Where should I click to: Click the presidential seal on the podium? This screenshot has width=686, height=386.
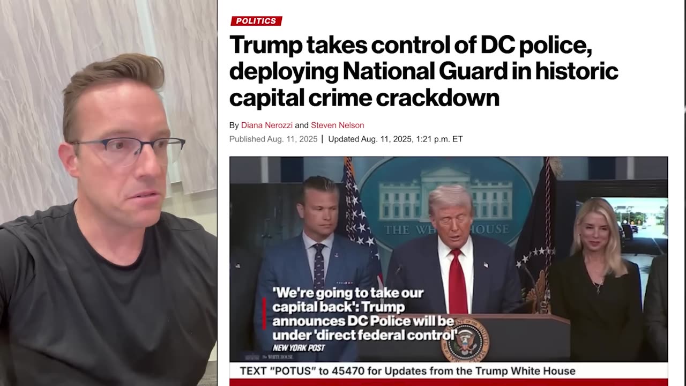465,339
